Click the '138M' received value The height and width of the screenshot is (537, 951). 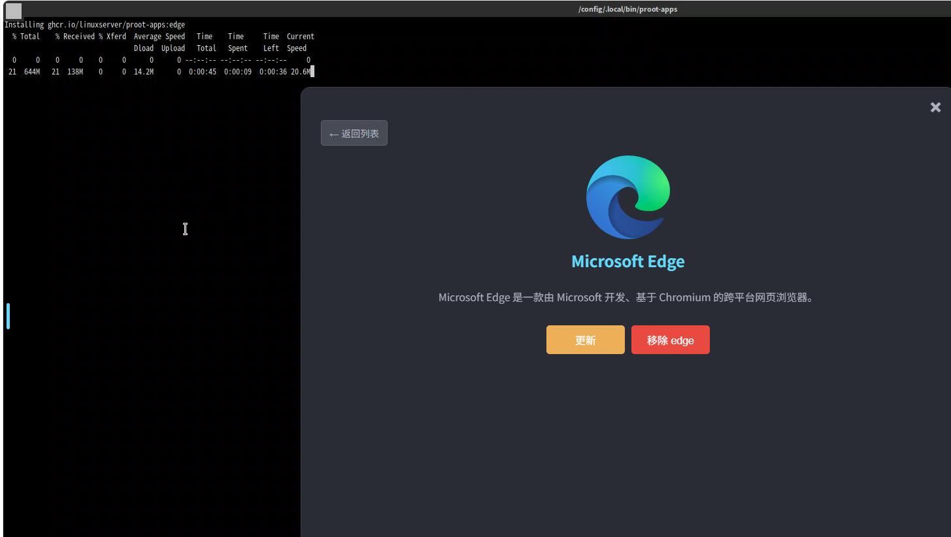(x=75, y=72)
